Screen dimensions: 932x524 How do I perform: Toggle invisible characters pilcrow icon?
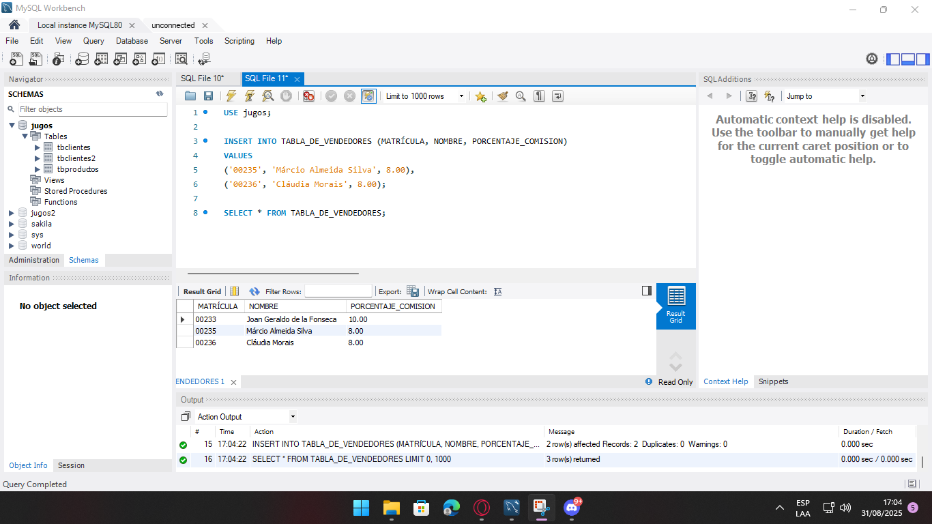(539, 96)
